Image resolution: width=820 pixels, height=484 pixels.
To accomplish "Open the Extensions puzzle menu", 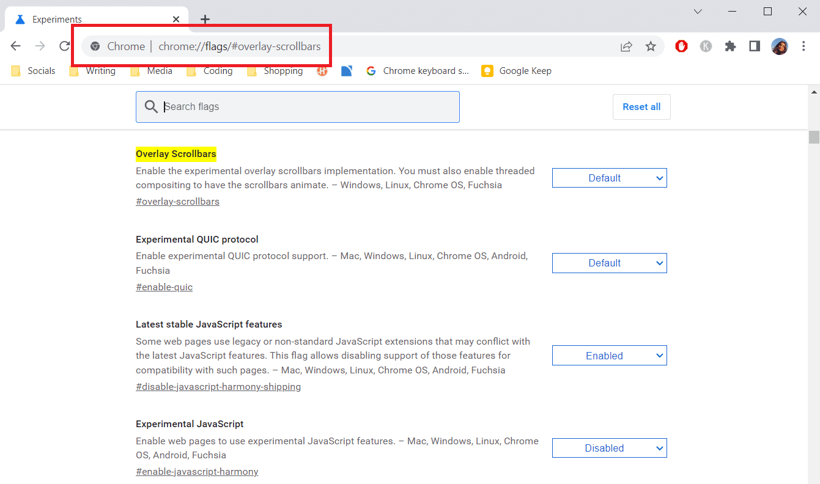I will click(730, 46).
